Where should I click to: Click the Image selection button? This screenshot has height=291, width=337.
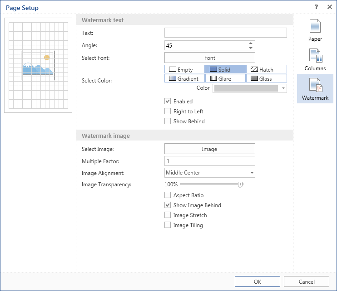[209, 149]
